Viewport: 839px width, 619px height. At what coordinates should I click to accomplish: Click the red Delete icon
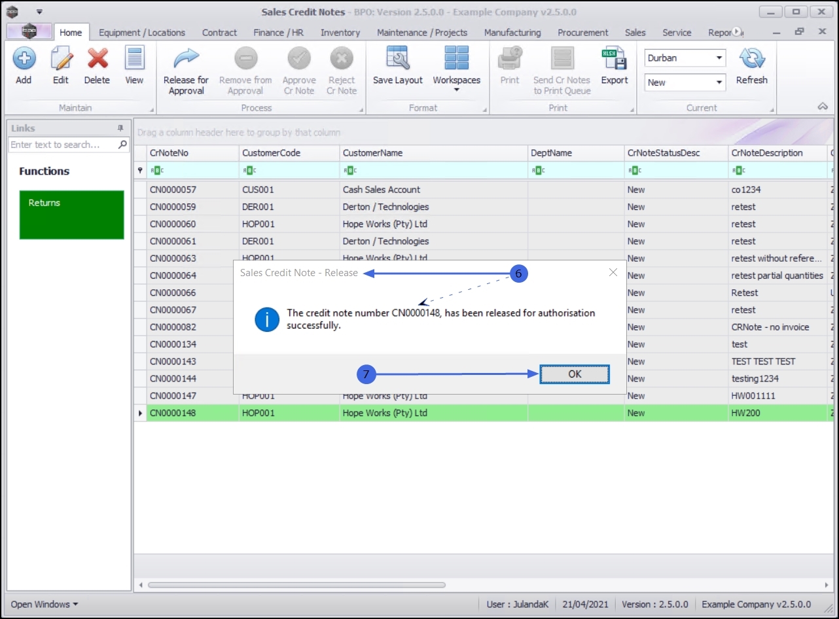97,60
